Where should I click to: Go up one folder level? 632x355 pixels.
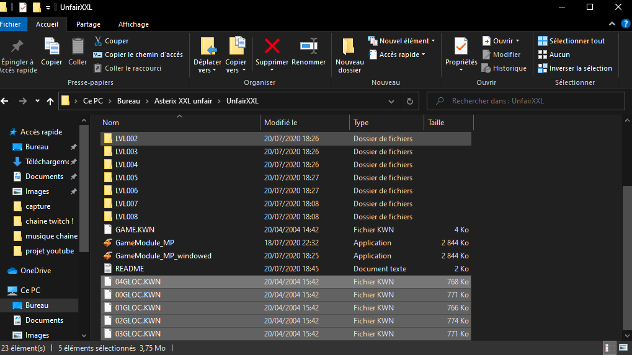tap(50, 101)
